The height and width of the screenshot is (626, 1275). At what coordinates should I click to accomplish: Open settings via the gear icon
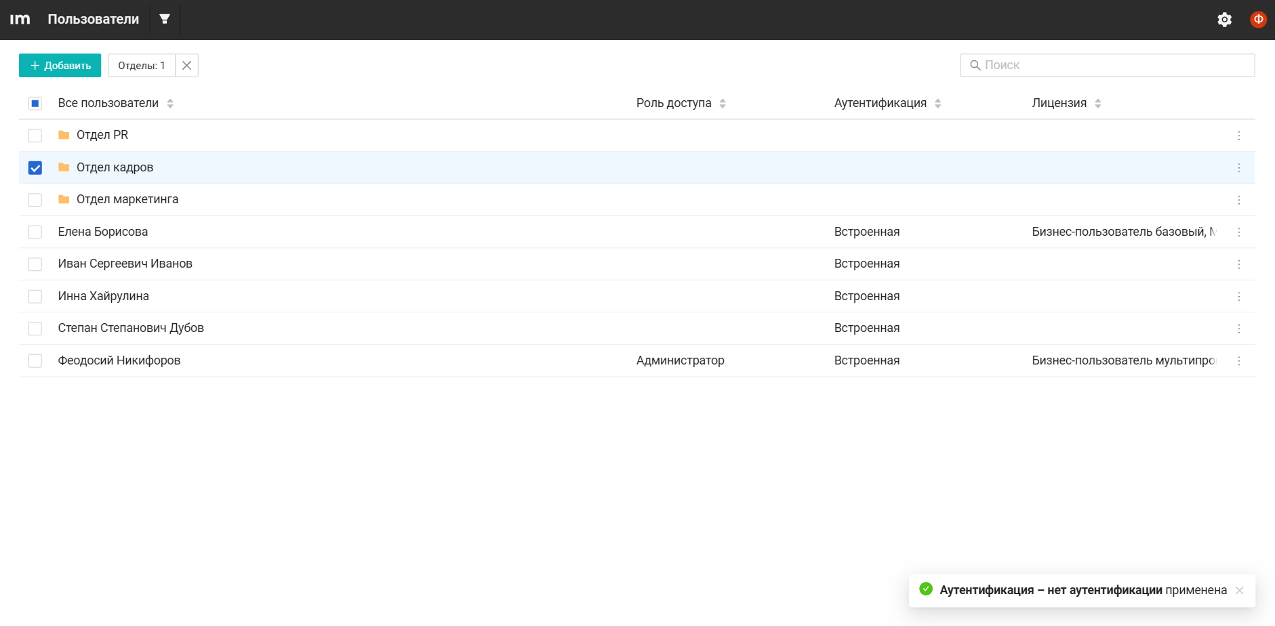click(1224, 20)
